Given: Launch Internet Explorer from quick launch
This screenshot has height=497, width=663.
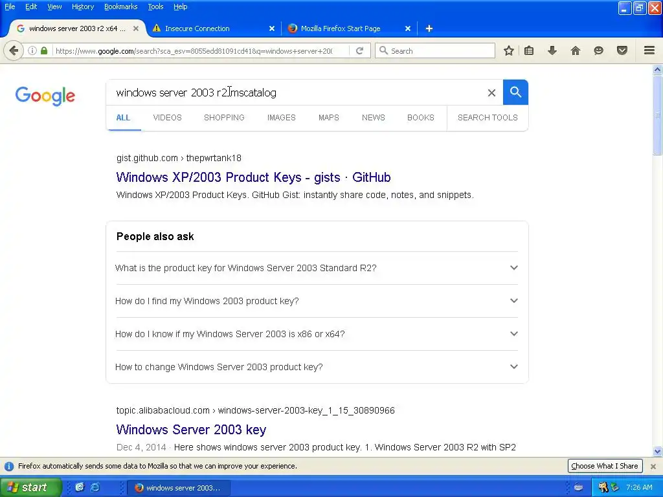Looking at the screenshot, I should (96, 487).
